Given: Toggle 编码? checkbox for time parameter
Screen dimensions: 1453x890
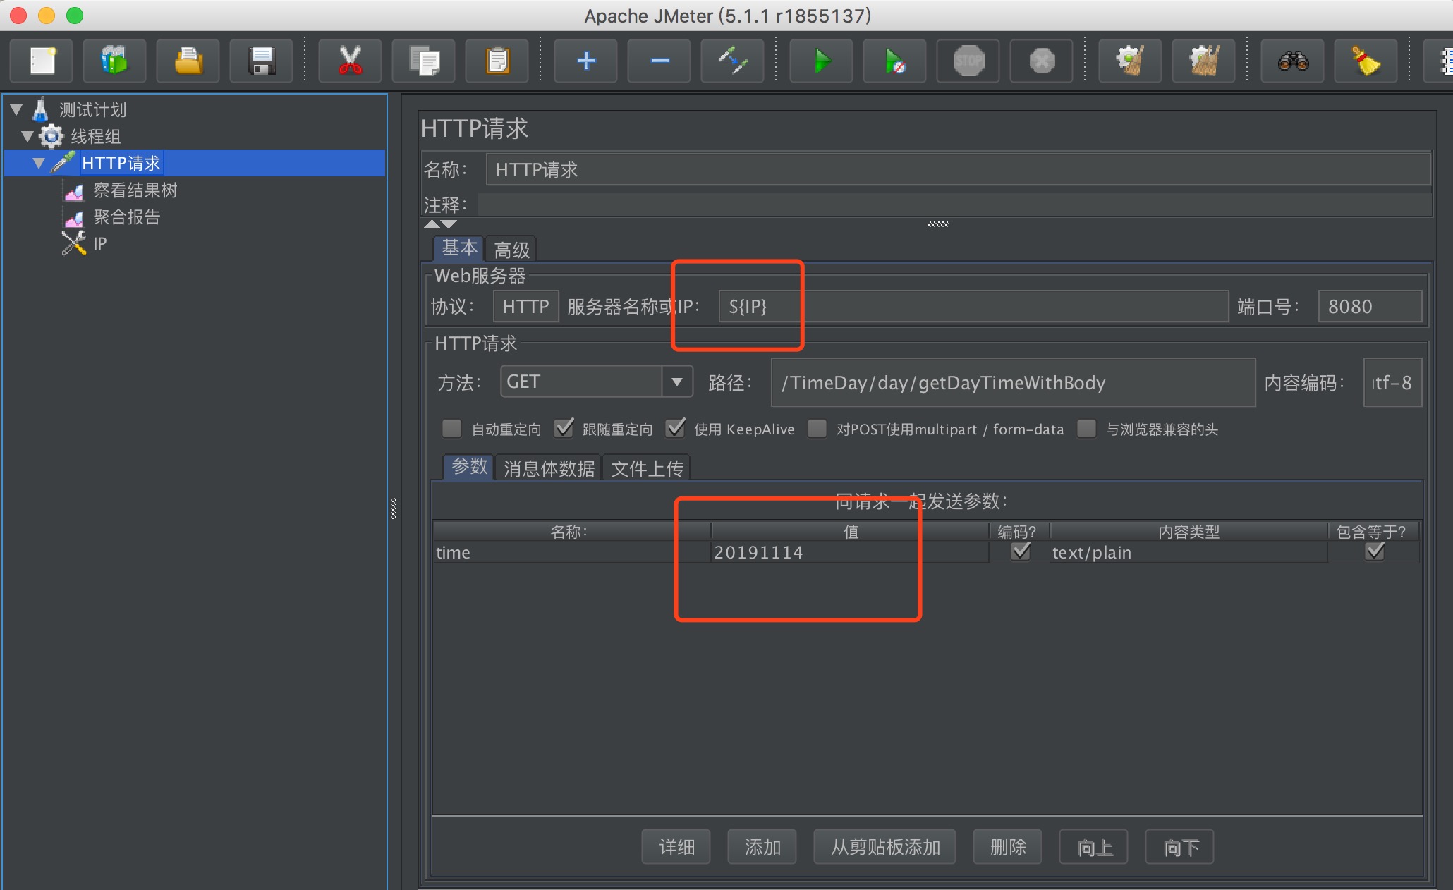Looking at the screenshot, I should 1021,551.
